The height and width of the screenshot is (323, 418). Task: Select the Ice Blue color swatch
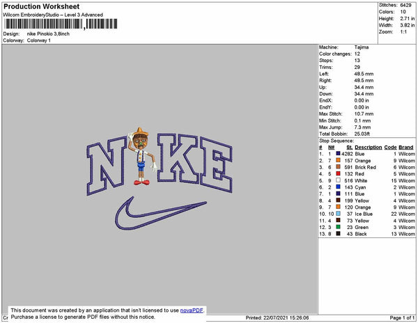pos(338,214)
